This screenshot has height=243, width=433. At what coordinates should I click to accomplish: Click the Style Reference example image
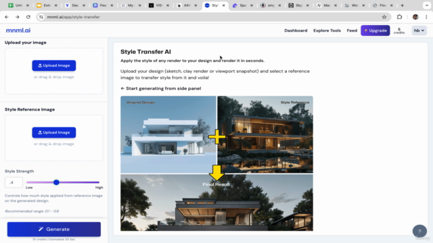(265, 134)
